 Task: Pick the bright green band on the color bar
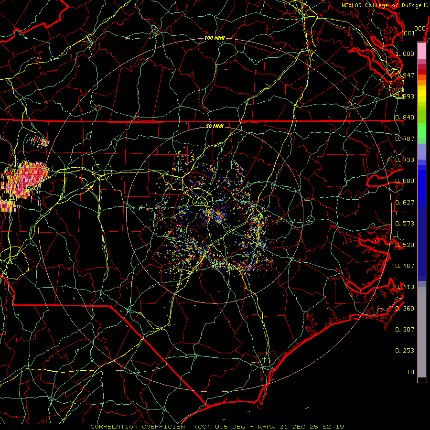click(422, 130)
